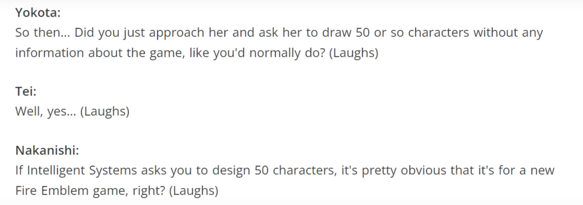The image size is (583, 205).
Task: Click the number "50" in Yokota's question
Action: pos(363,33)
